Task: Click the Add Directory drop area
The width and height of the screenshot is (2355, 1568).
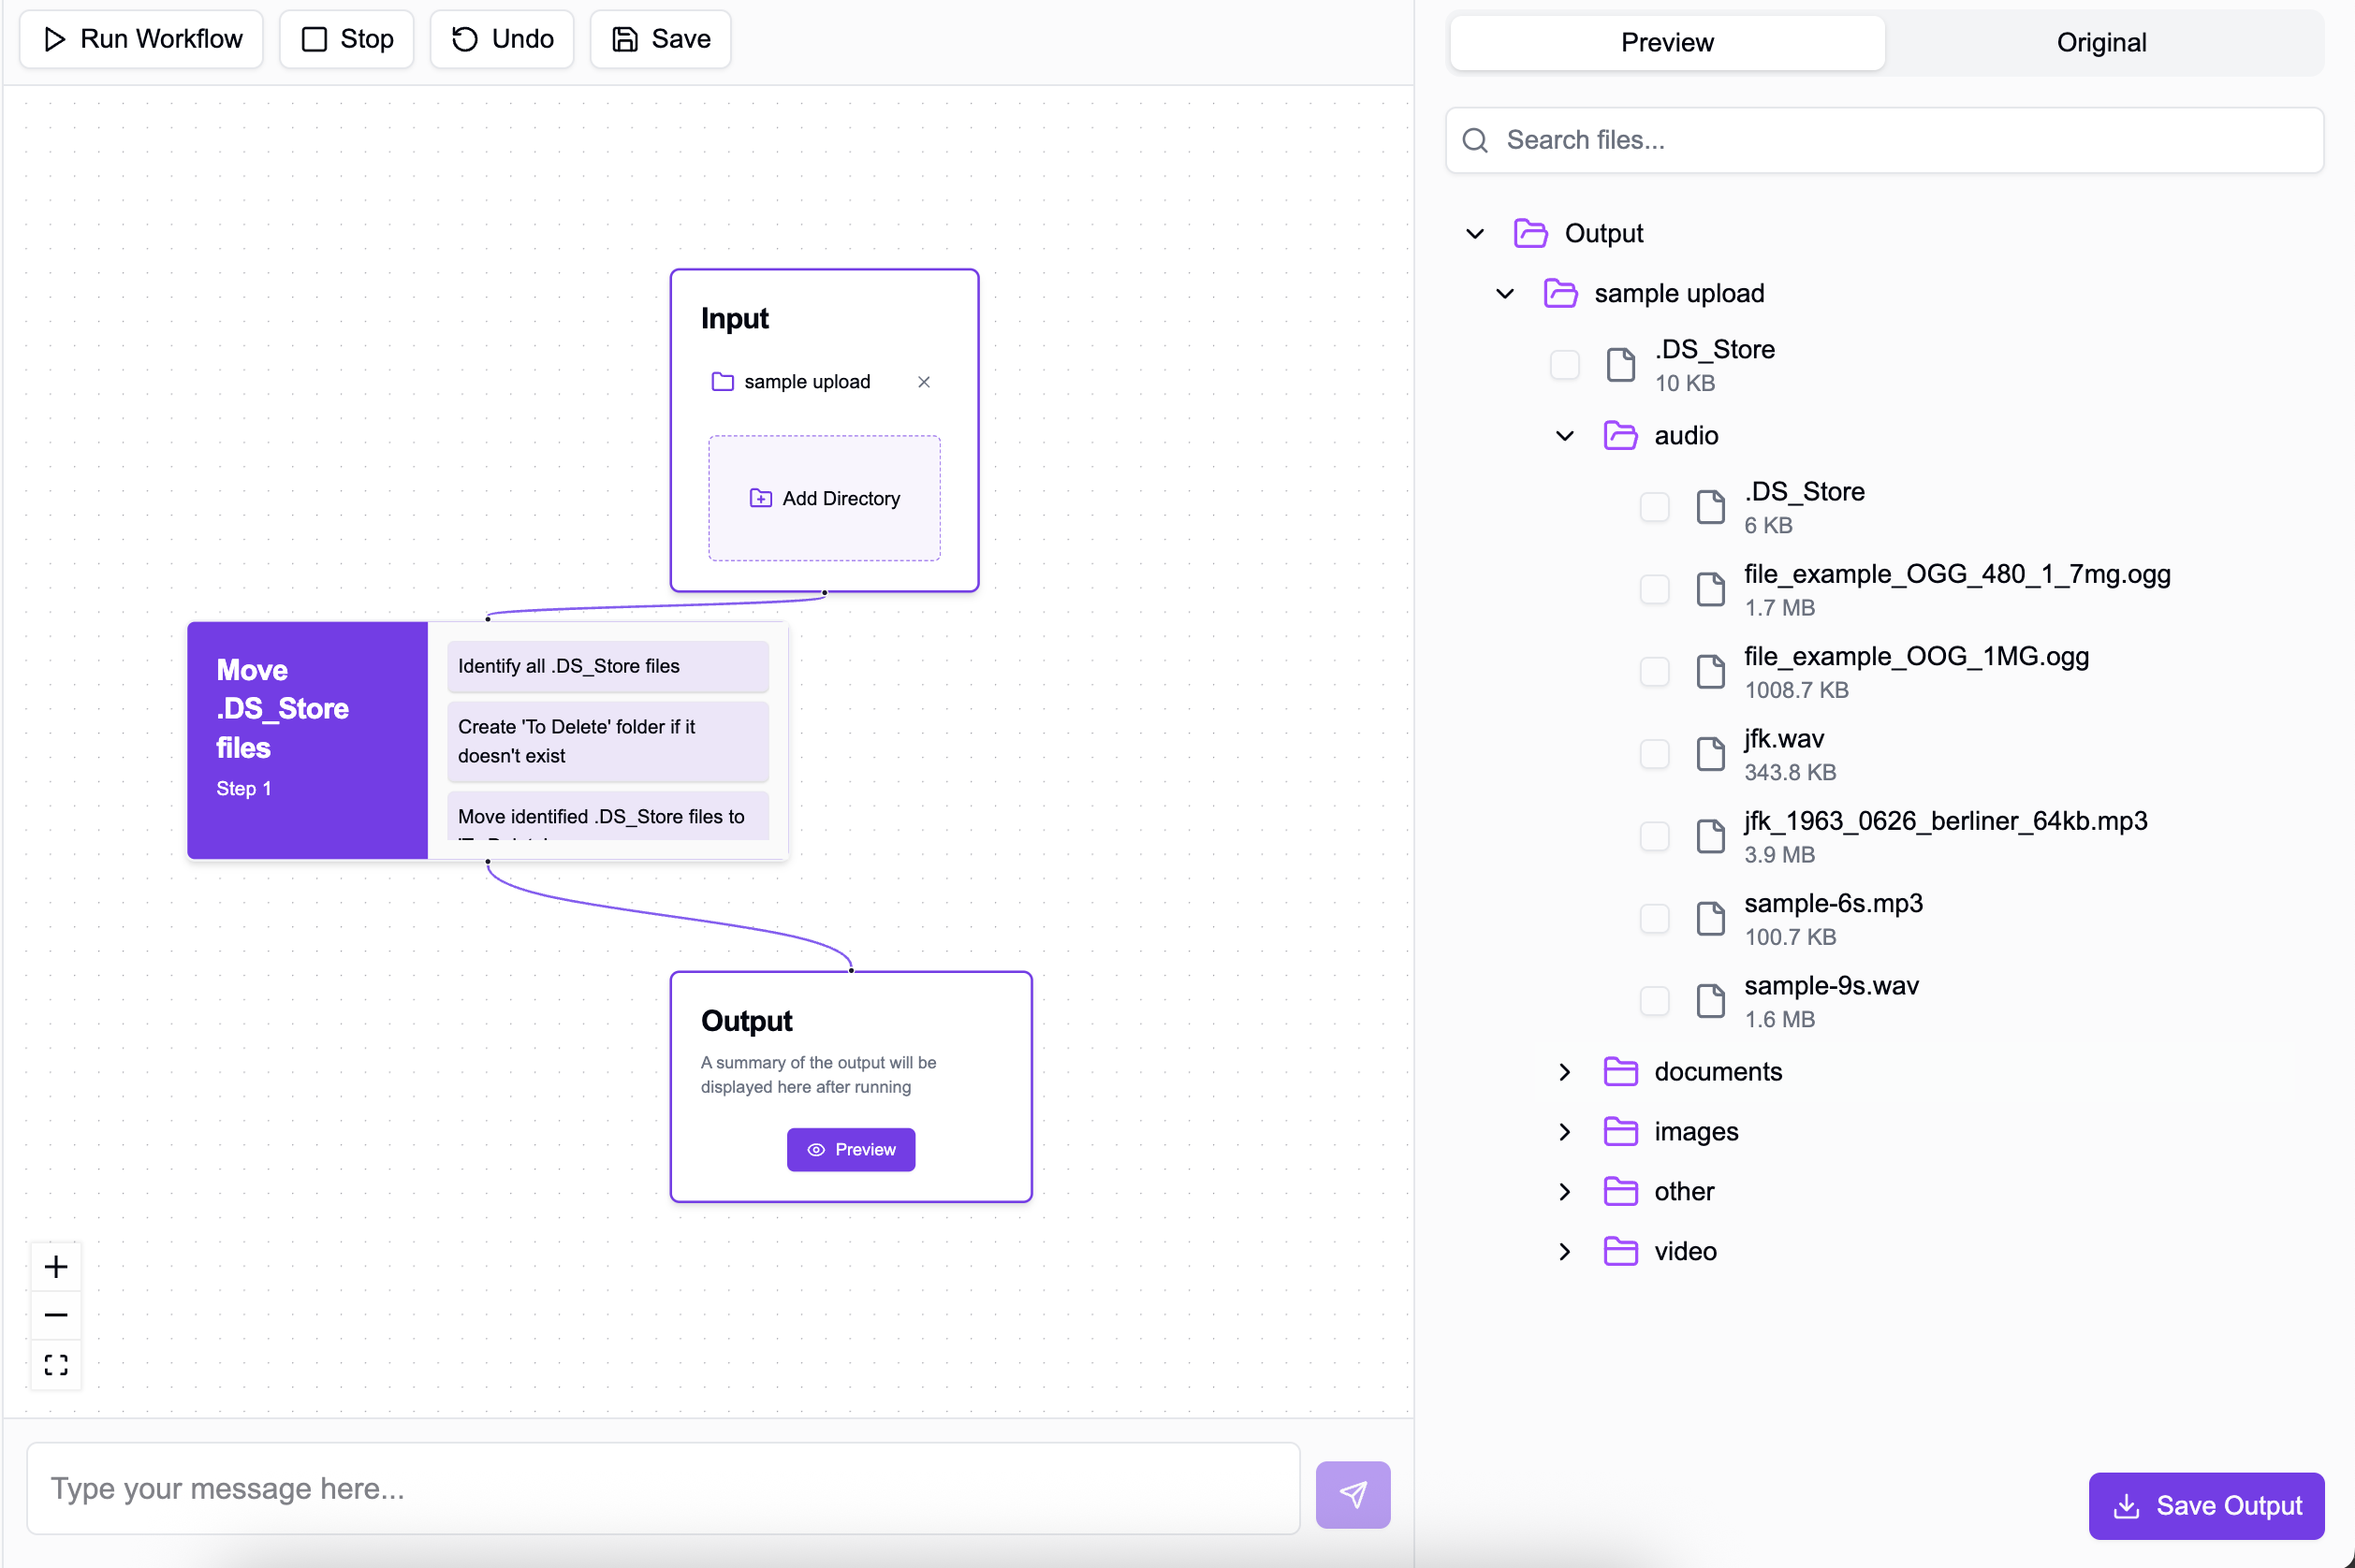Action: coord(825,498)
